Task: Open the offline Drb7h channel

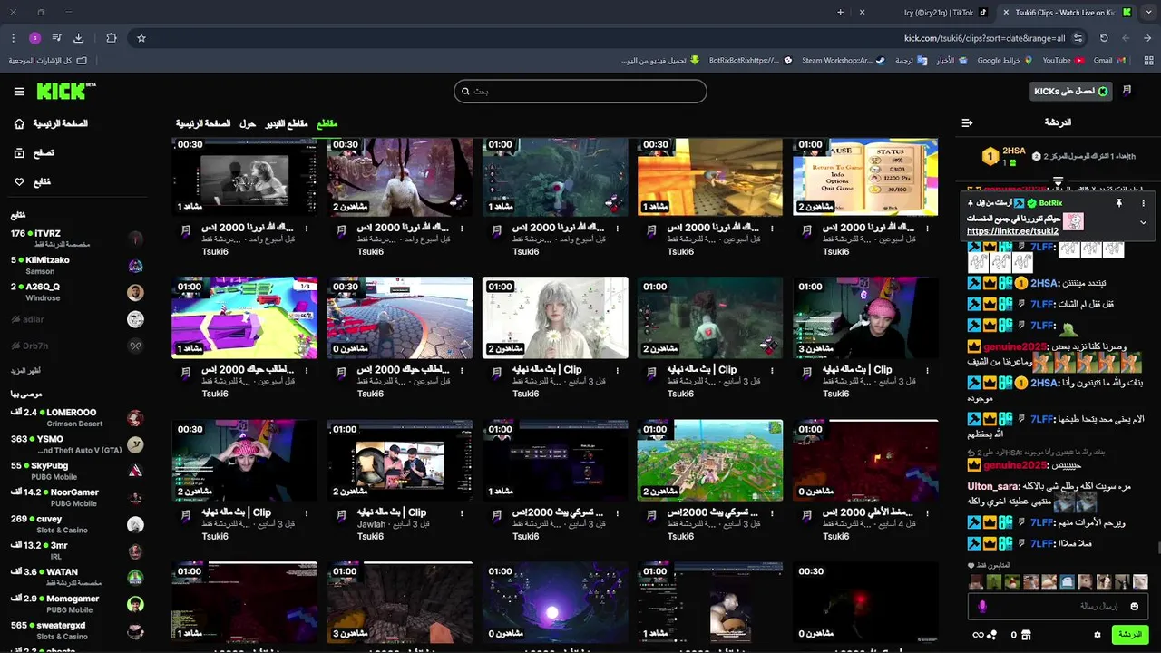Action: tap(77, 346)
